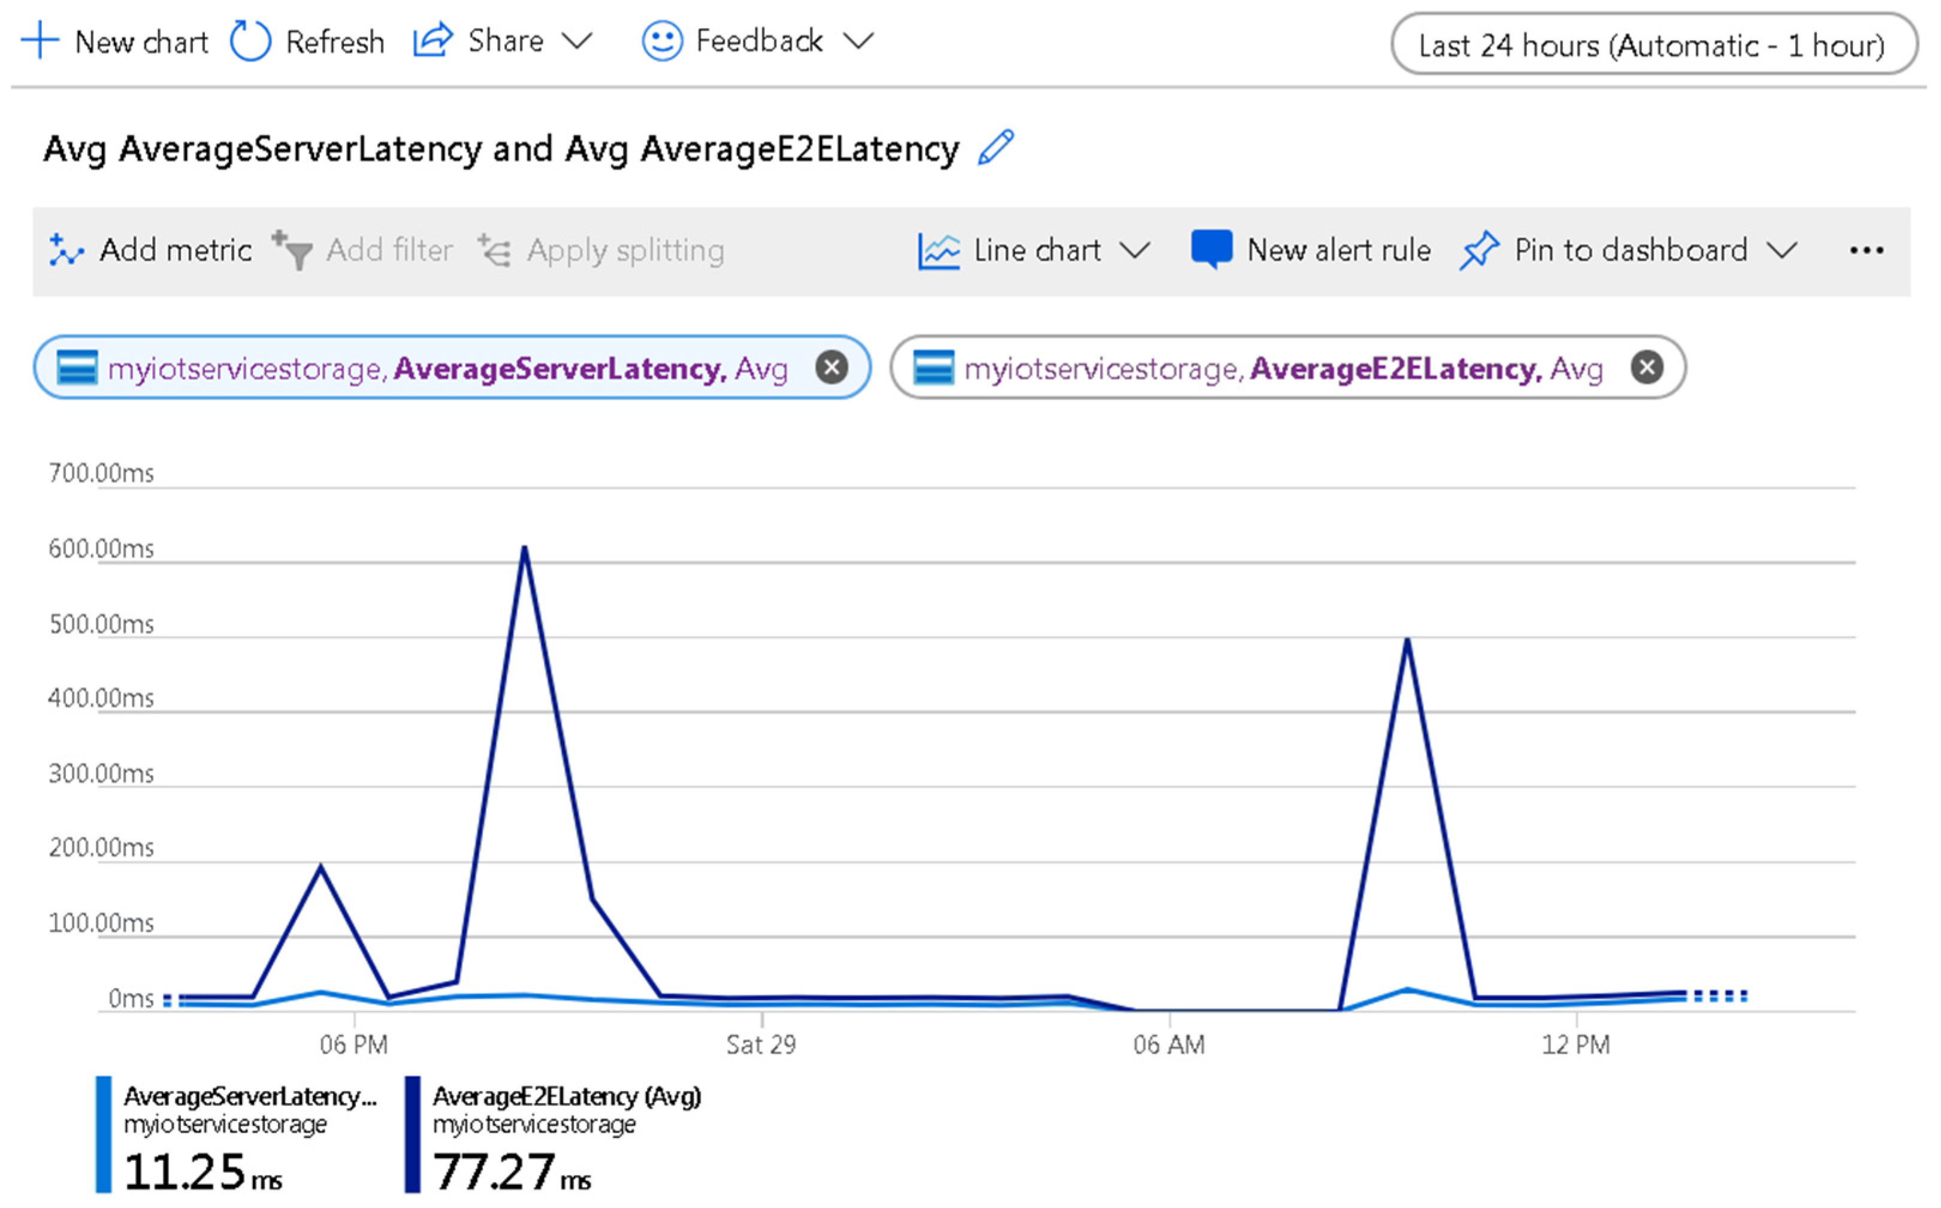1941x1208 pixels.
Task: Remove the AverageServerLatency metric pill
Action: click(x=831, y=368)
